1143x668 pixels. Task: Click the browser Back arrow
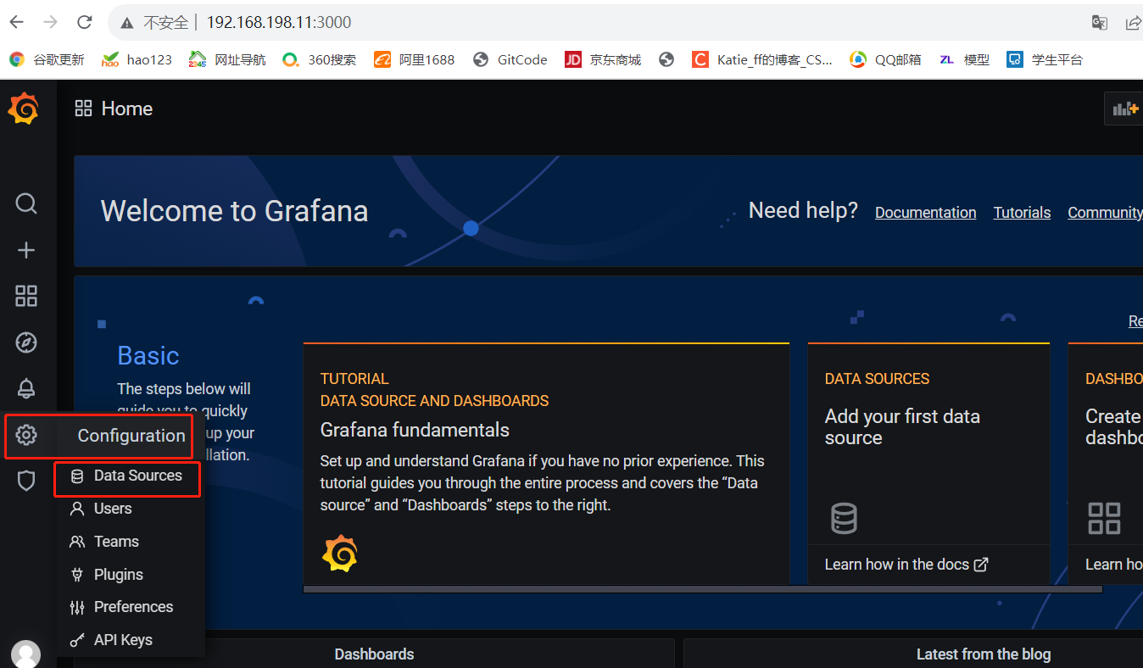click(x=16, y=22)
